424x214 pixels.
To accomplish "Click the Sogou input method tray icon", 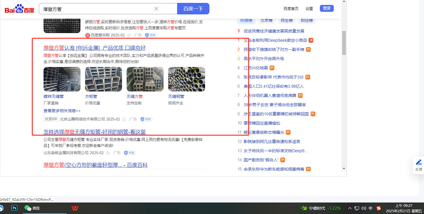I will tap(379, 208).
